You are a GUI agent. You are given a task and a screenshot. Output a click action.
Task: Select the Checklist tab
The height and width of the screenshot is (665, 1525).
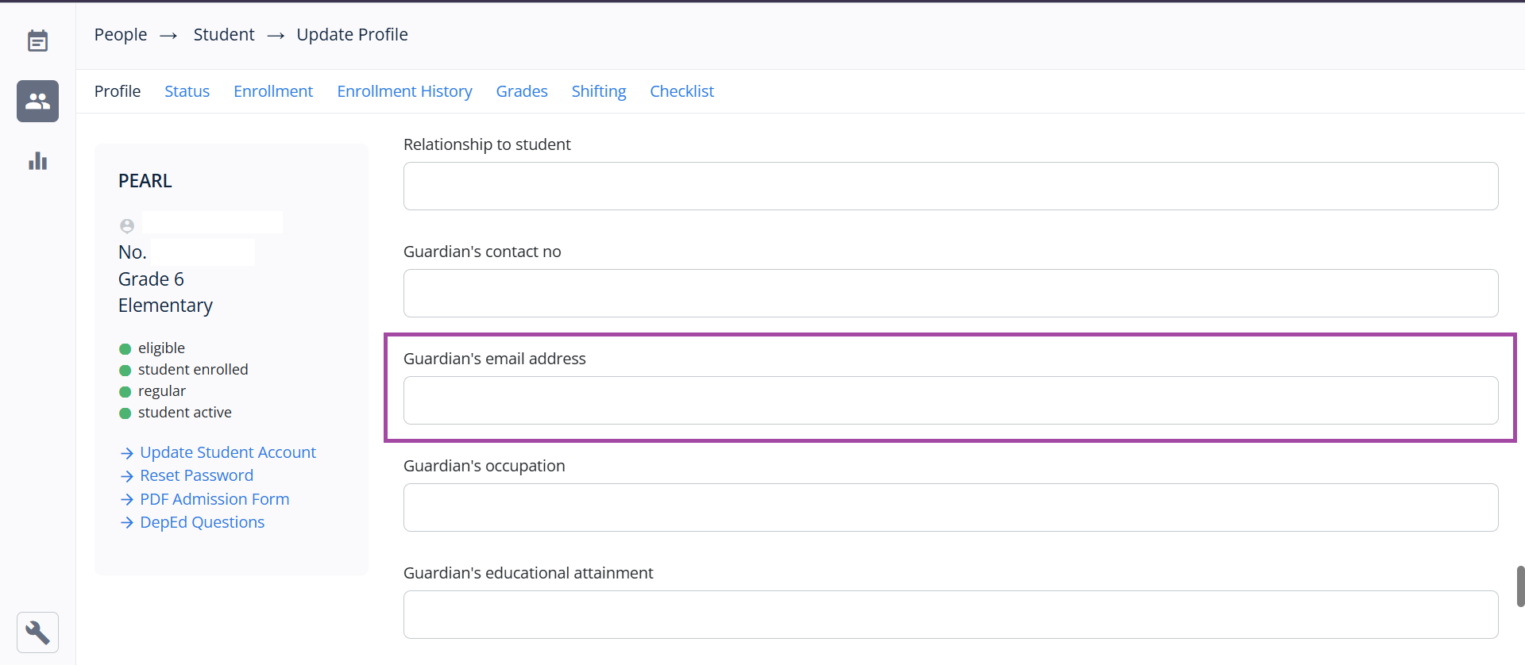[x=681, y=91]
